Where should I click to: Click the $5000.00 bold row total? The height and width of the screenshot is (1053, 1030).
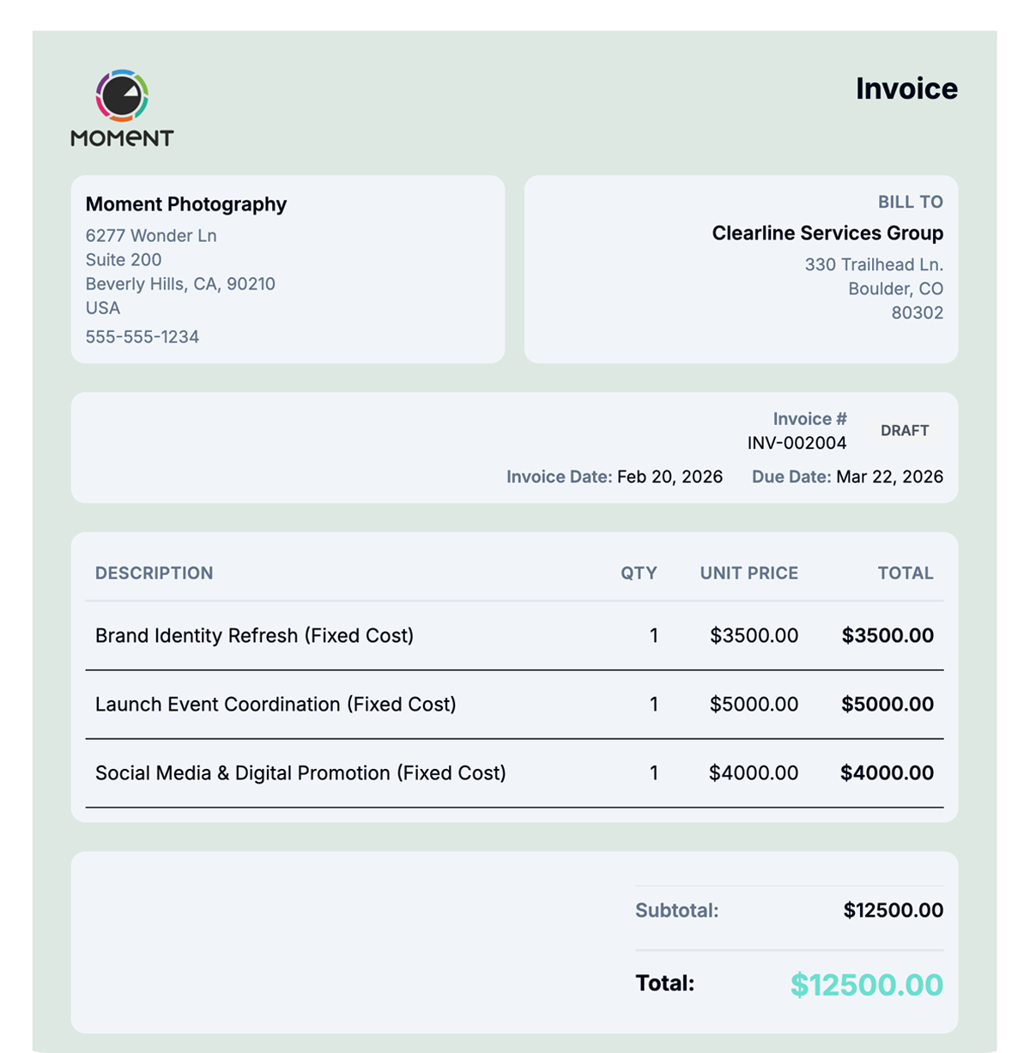tap(888, 705)
